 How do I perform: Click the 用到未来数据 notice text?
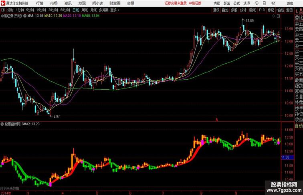(x=10, y=189)
